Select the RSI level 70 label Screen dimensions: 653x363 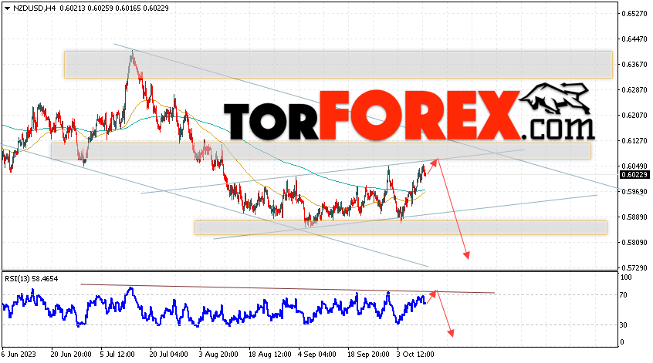tap(624, 295)
